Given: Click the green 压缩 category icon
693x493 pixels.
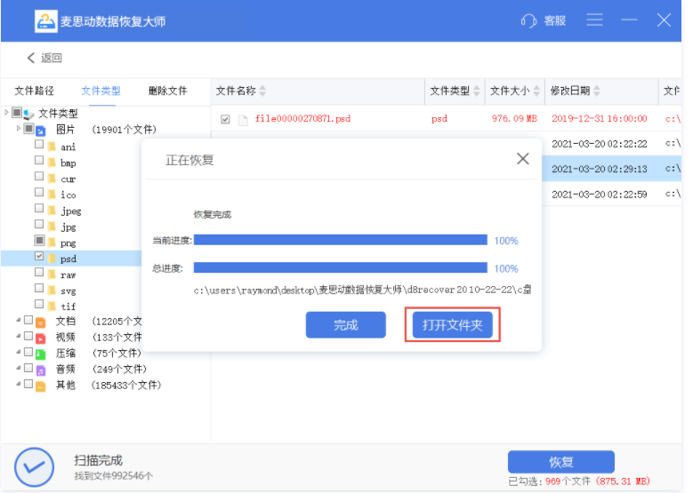Looking at the screenshot, I should click(x=41, y=354).
